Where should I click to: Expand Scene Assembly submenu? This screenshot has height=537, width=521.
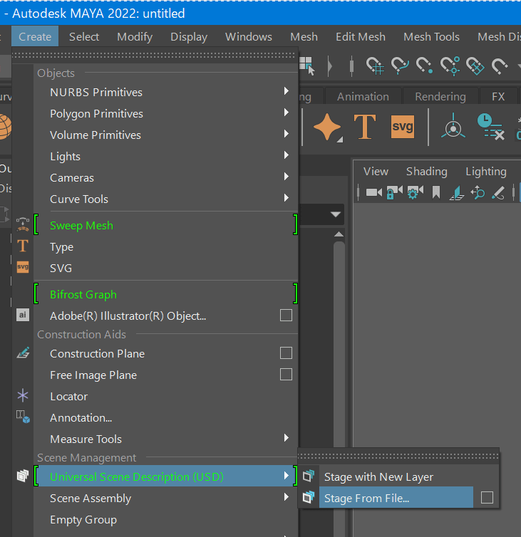pos(166,499)
